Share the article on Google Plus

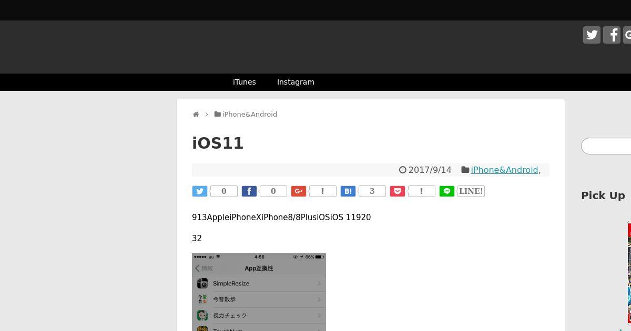coord(299,191)
